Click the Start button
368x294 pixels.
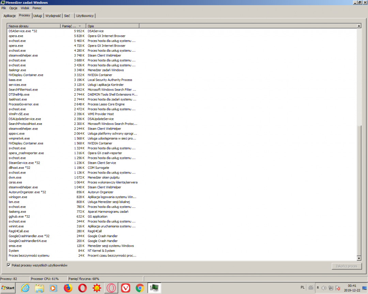click(x=8, y=288)
